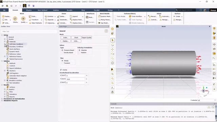The width and height of the screenshot is (217, 122).
Task: Click the Y gravitational acceleration field
Action: (75, 79)
